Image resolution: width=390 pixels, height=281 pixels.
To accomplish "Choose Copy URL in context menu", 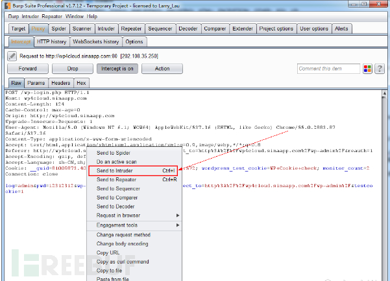I will (134, 253).
